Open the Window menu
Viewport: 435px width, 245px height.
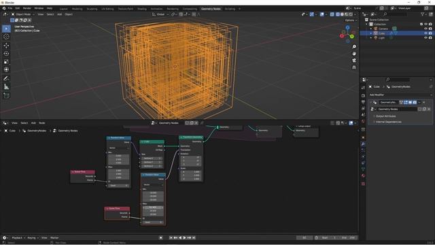point(39,8)
